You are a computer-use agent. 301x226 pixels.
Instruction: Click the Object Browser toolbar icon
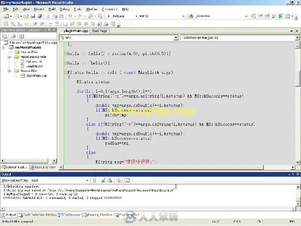pyautogui.click(x=267, y=16)
